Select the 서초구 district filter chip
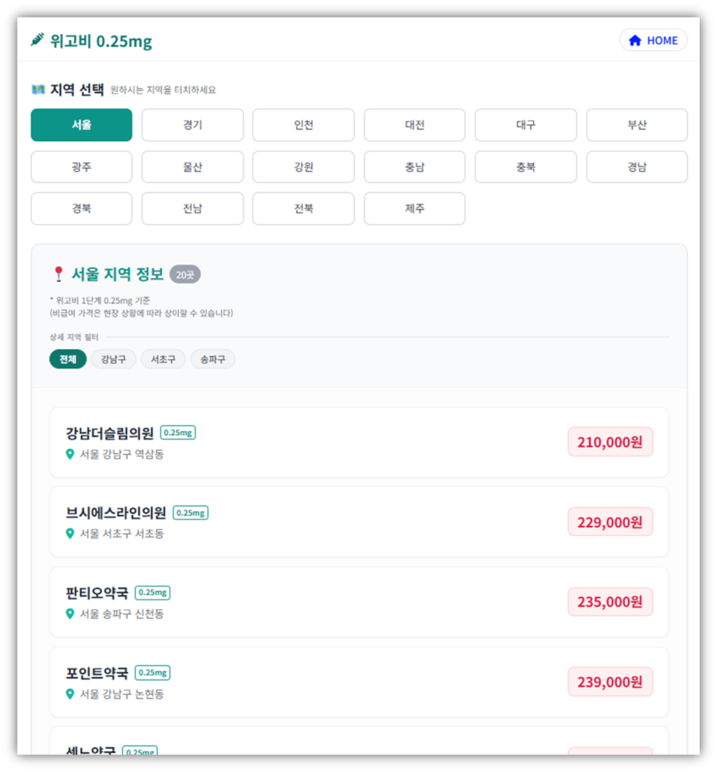This screenshot has width=717, height=772. click(x=163, y=359)
